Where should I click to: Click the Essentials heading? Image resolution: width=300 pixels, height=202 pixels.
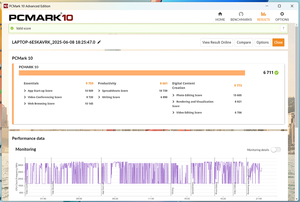pyautogui.click(x=31, y=83)
